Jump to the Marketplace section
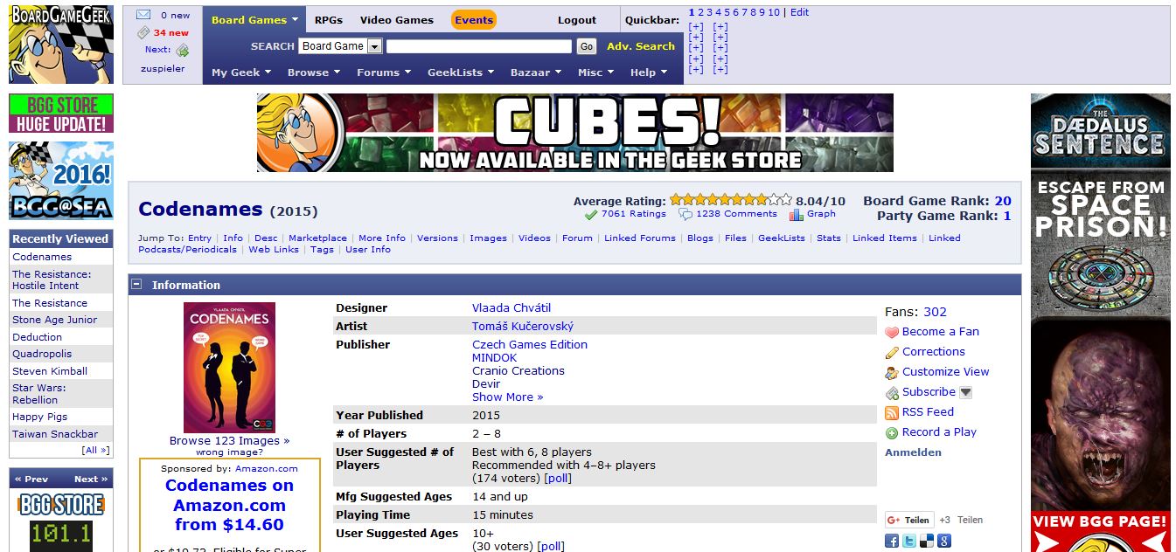1176x552 pixels. pyautogui.click(x=317, y=238)
